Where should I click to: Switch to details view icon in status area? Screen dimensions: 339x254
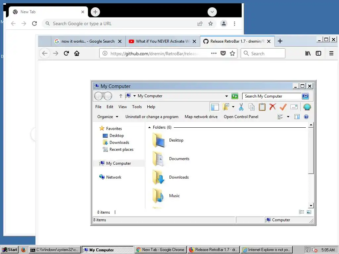pos(301,212)
